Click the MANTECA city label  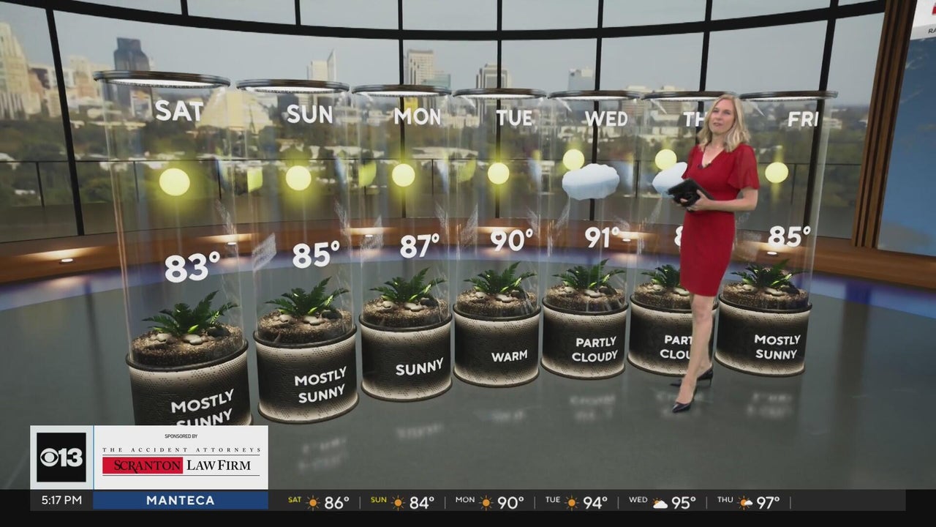(x=181, y=501)
